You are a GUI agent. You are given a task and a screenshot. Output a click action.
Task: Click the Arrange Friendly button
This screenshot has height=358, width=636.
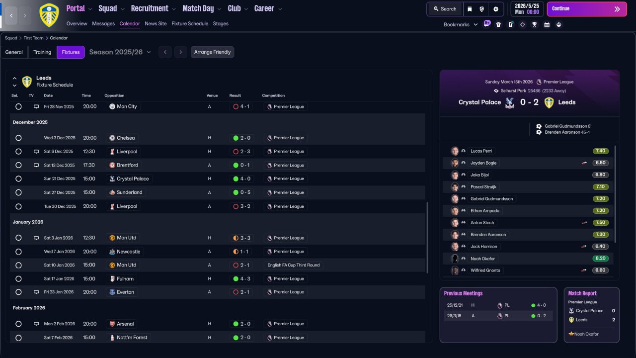[x=212, y=52]
